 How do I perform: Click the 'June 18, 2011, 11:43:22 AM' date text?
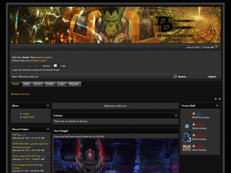pos(200,47)
